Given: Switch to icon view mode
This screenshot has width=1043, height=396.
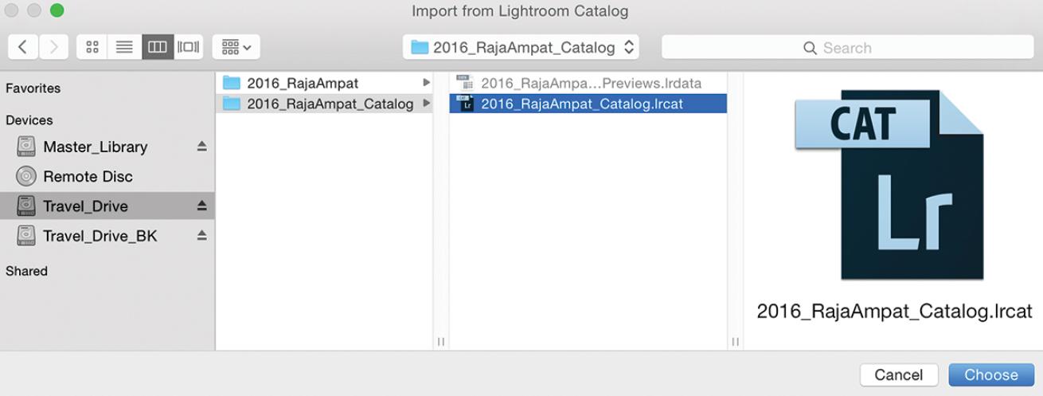Looking at the screenshot, I should coord(92,47).
